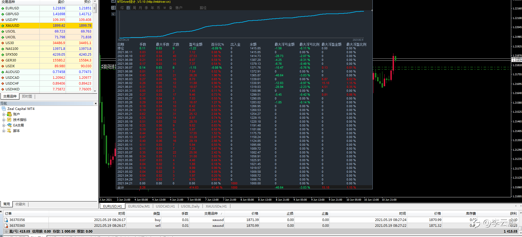Toggle the 周 weekly statistics view
Image resolution: width=522 pixels, height=237 pixels.
[134, 8]
